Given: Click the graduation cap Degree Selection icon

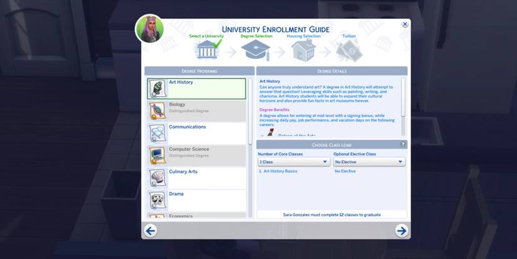Looking at the screenshot, I should click(256, 50).
